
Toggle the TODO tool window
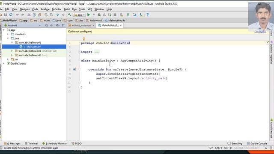click(x=77, y=144)
